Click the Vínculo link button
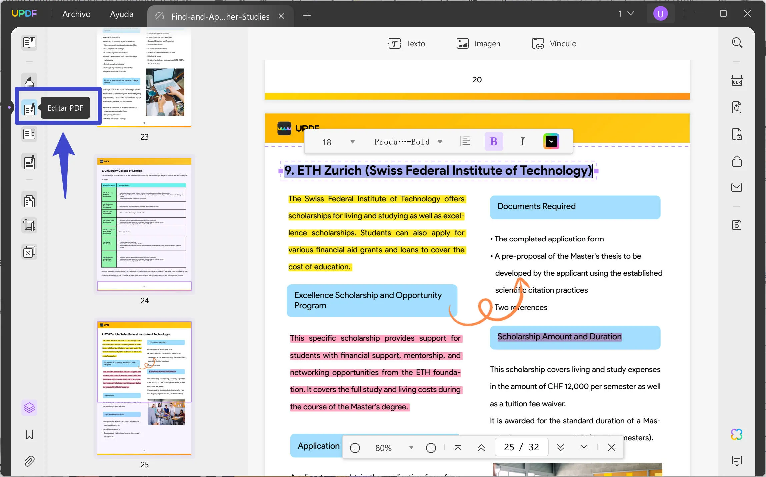 554,43
